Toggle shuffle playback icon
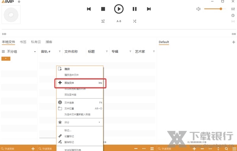 click(135, 21)
